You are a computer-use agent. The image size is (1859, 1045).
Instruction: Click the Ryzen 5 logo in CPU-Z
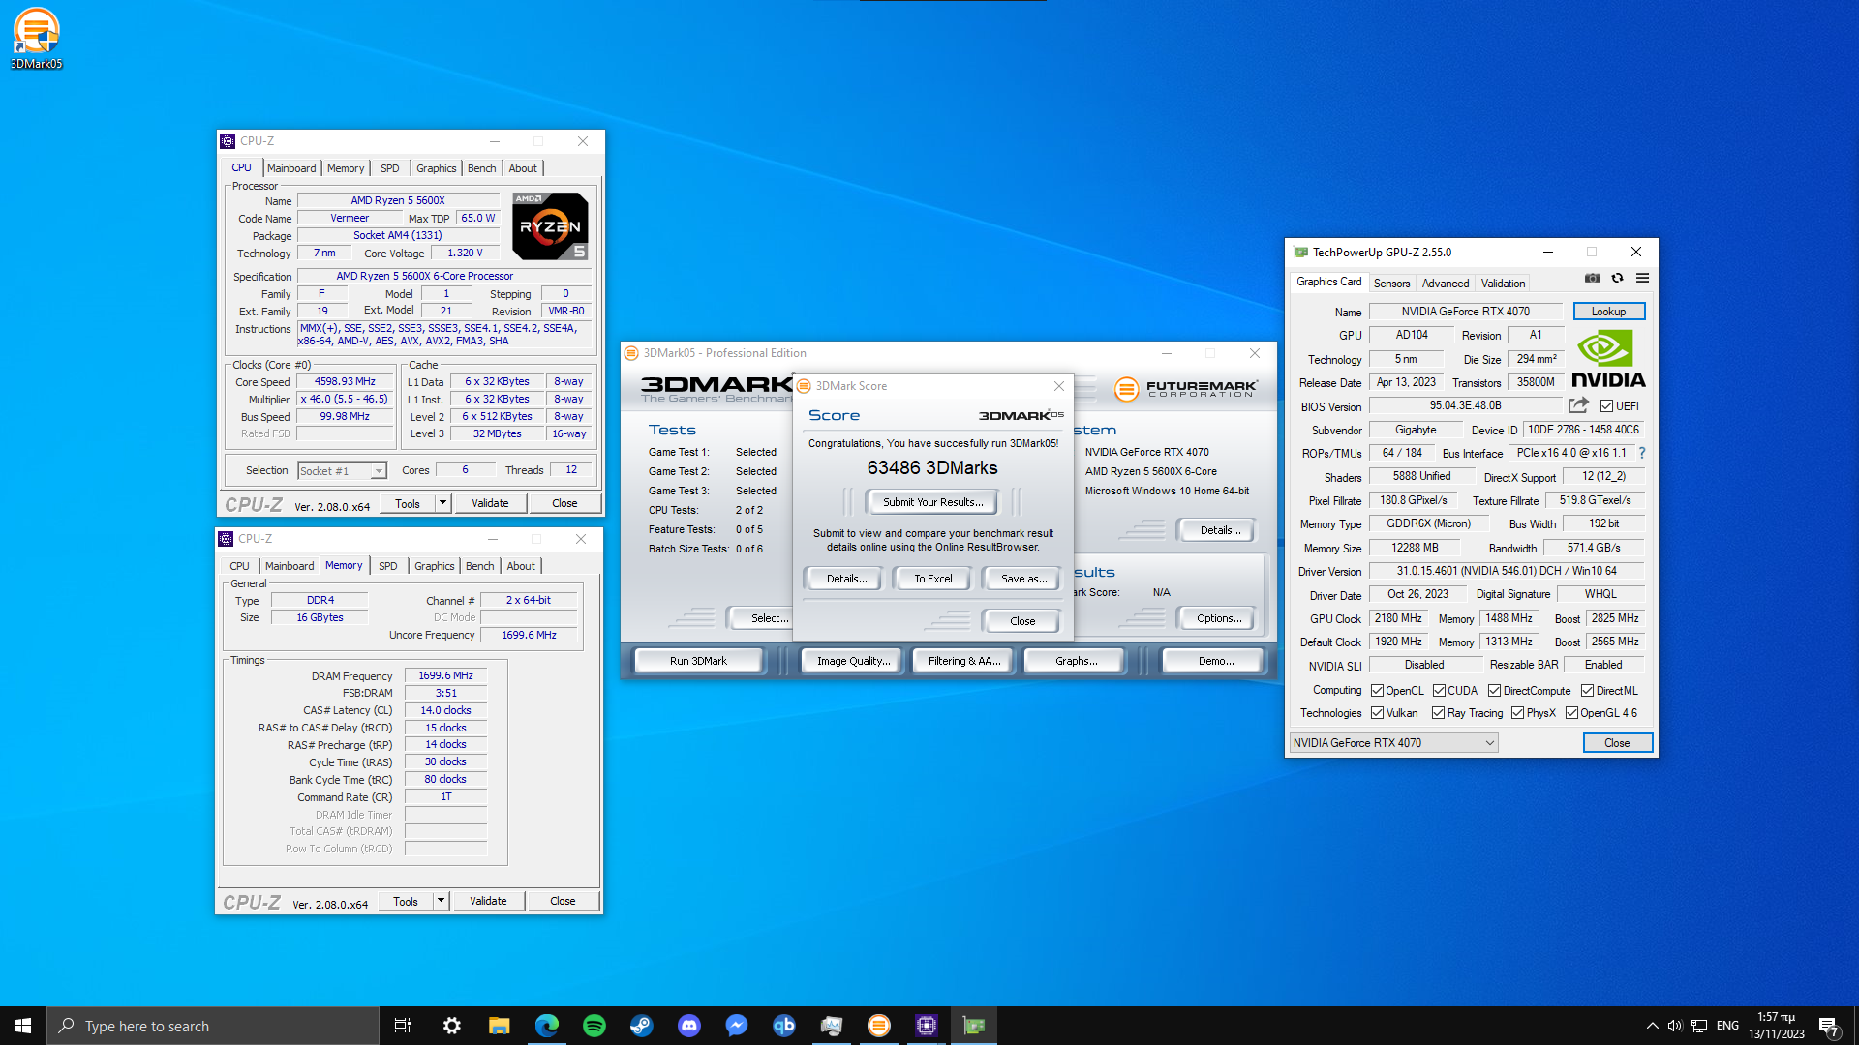(x=550, y=225)
